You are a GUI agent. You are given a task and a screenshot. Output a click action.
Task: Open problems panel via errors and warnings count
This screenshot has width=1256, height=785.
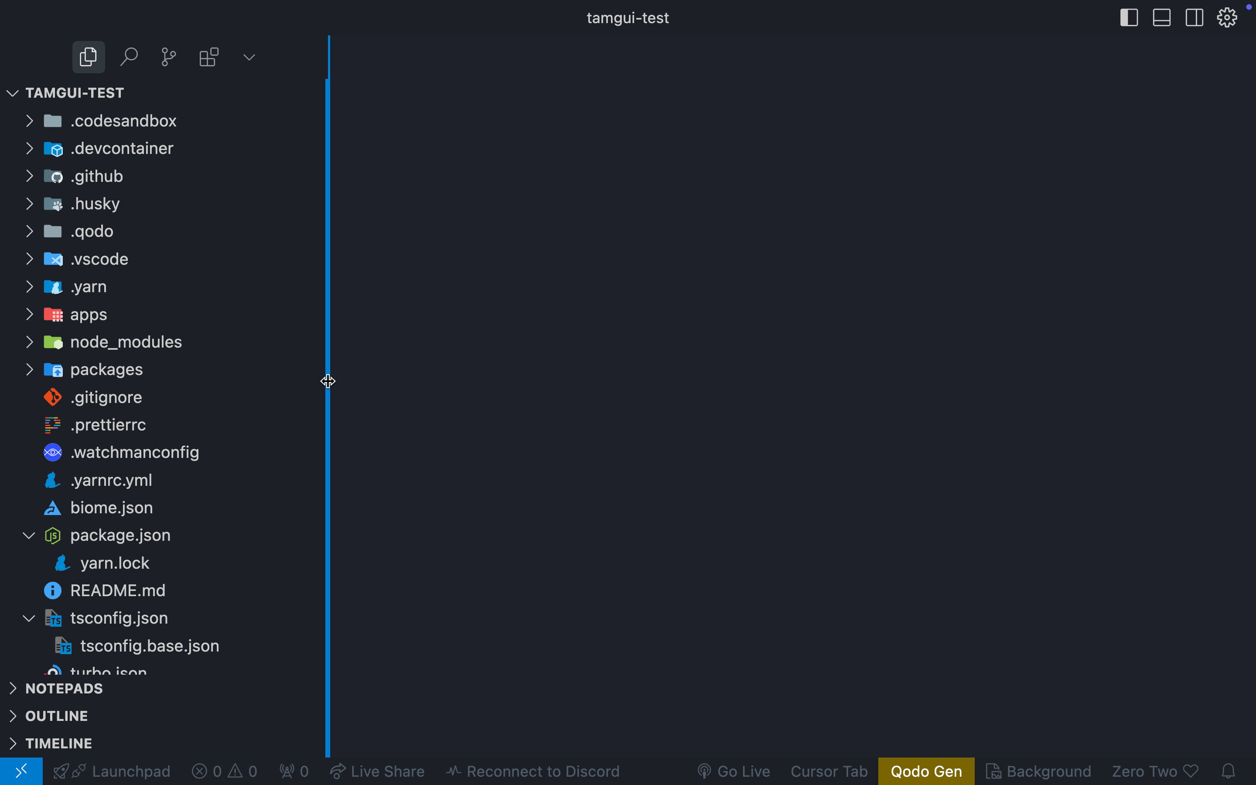tap(224, 771)
